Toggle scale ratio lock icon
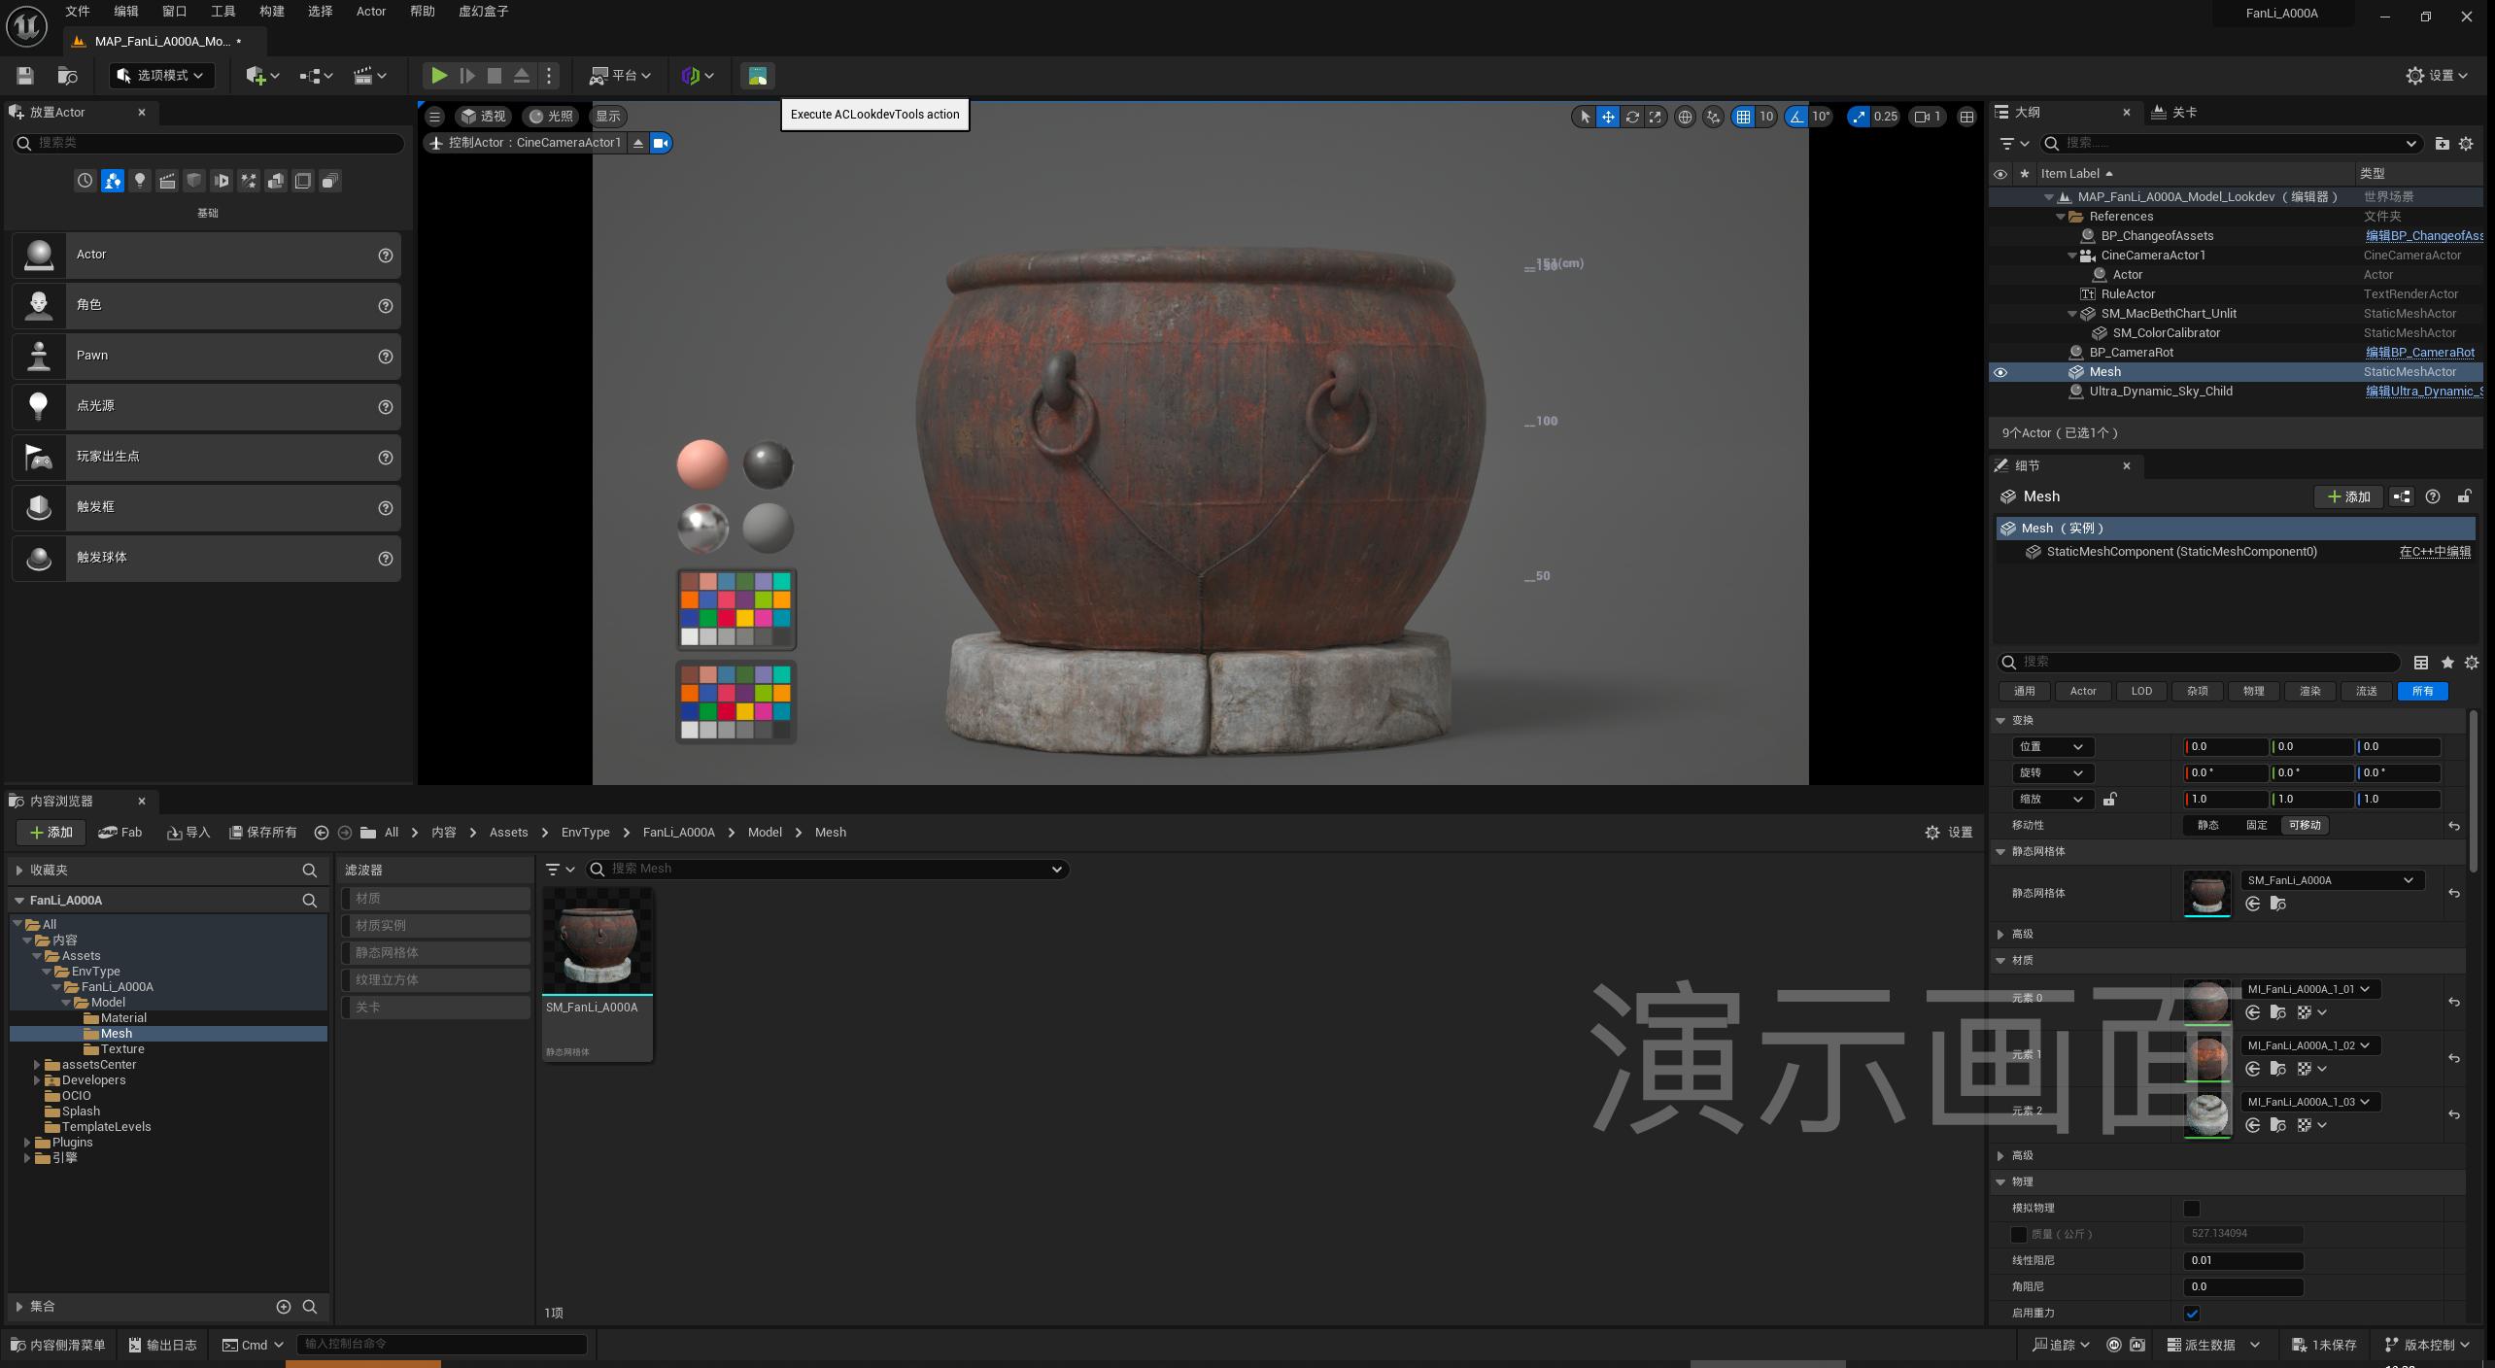The image size is (2495, 1368). (2109, 800)
